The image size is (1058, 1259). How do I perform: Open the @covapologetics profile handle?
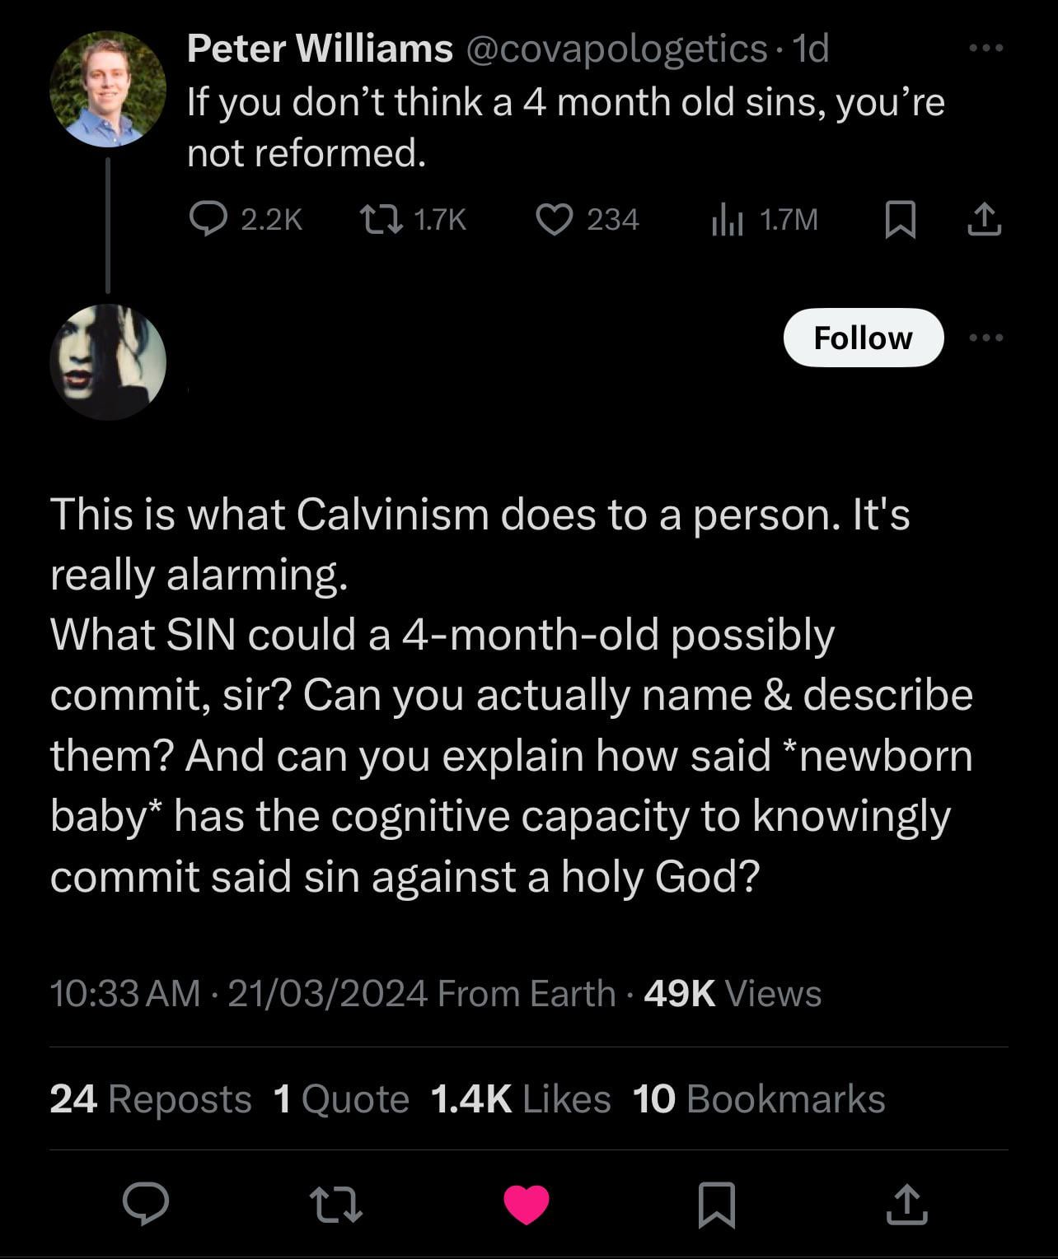[617, 49]
